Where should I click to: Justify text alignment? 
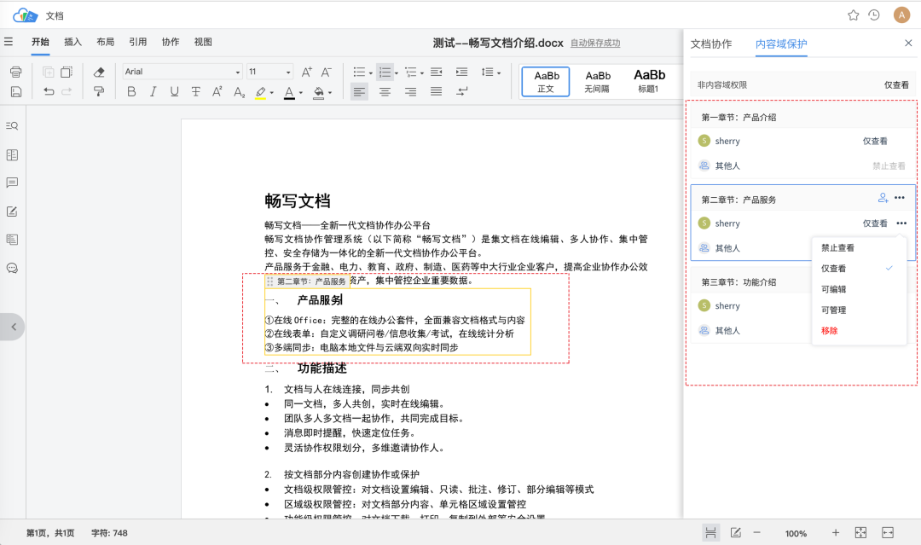click(x=436, y=91)
